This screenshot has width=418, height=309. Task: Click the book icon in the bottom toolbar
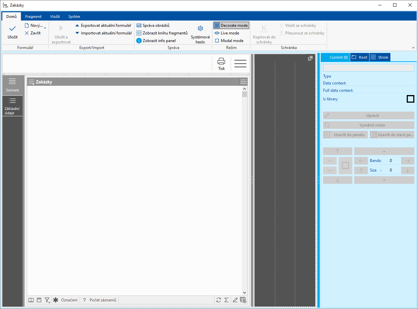(31, 300)
